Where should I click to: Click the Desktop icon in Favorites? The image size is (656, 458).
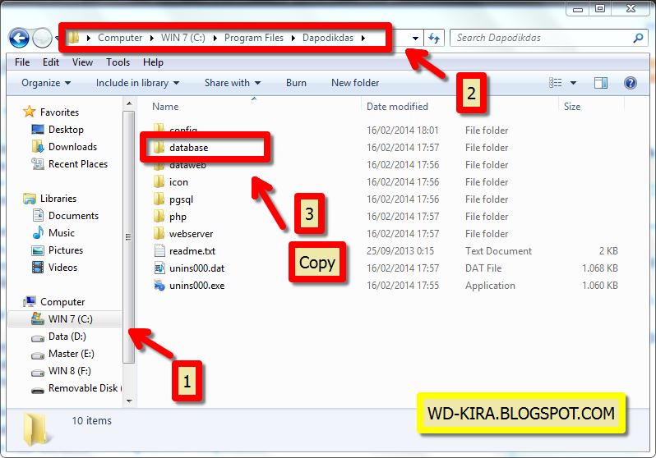[38, 129]
